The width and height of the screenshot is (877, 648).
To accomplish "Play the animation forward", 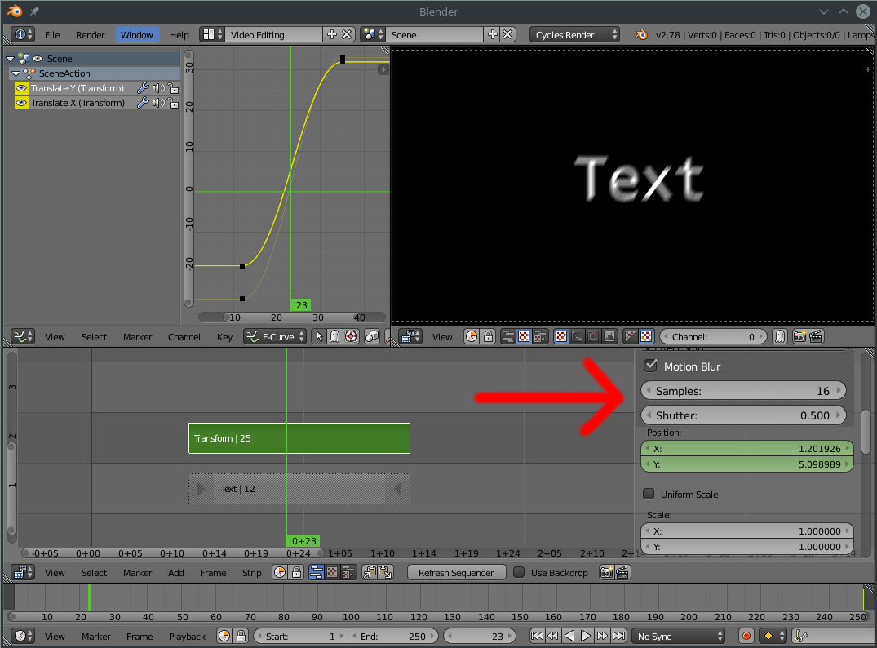I will 586,637.
